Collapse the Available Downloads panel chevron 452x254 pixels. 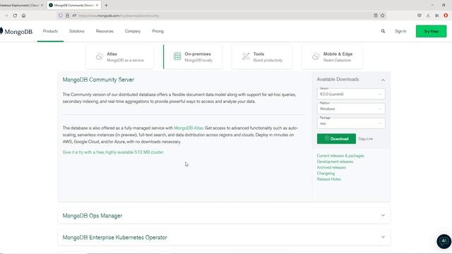tap(383, 80)
